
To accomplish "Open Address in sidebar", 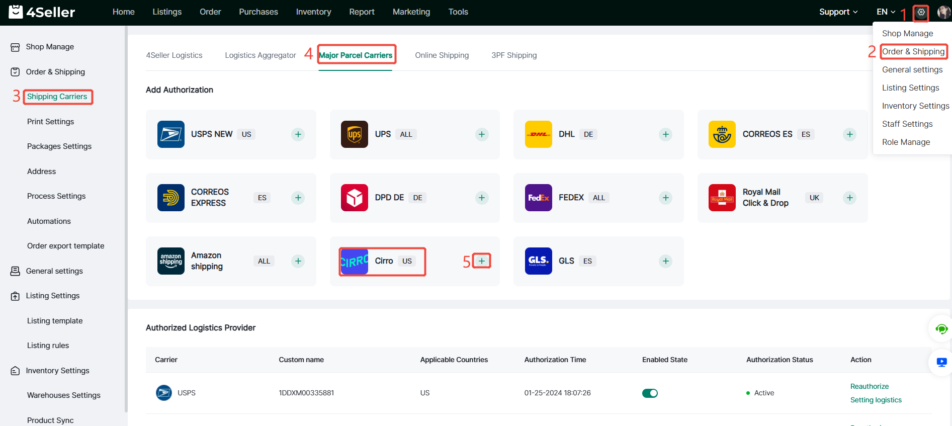I will click(x=41, y=172).
